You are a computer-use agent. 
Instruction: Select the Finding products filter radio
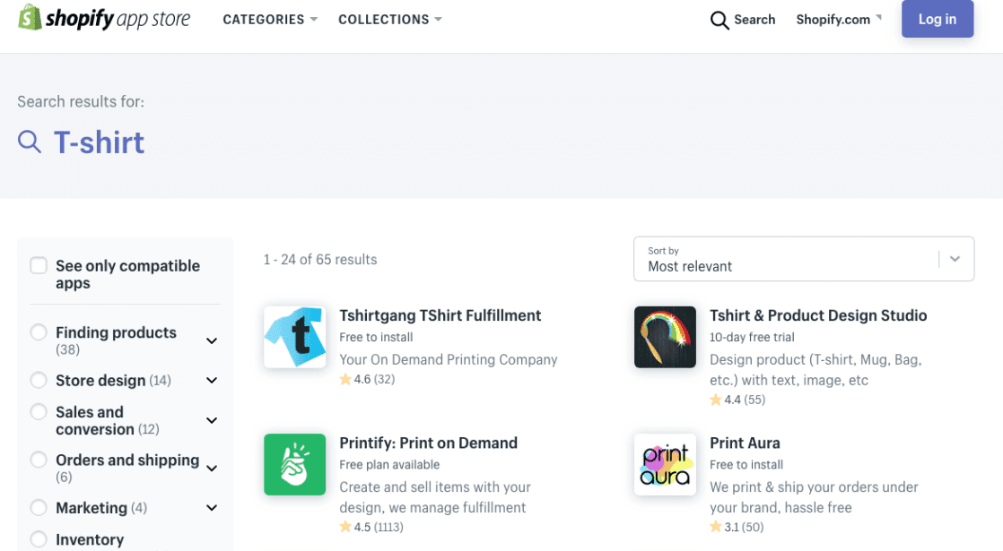(39, 332)
